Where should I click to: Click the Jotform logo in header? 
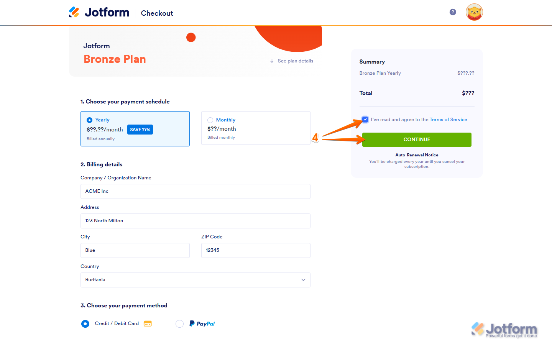click(x=99, y=13)
